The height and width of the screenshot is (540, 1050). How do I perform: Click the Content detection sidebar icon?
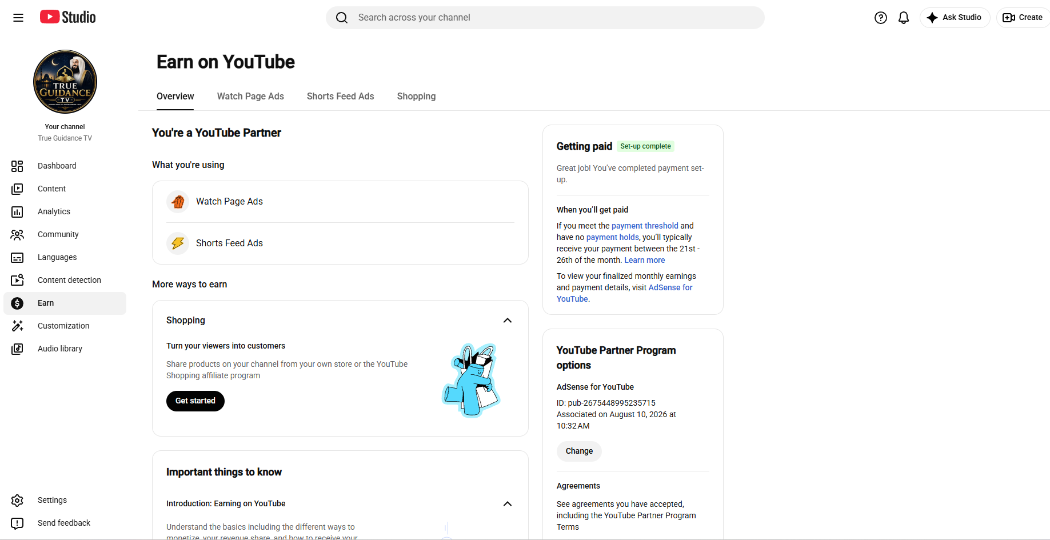click(17, 280)
